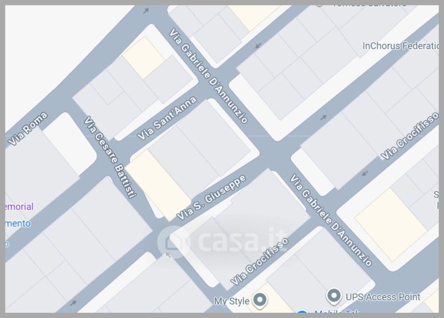Click the upper Via Gabriele D'Annunzio label
The width and height of the screenshot is (444, 318).
(x=209, y=75)
